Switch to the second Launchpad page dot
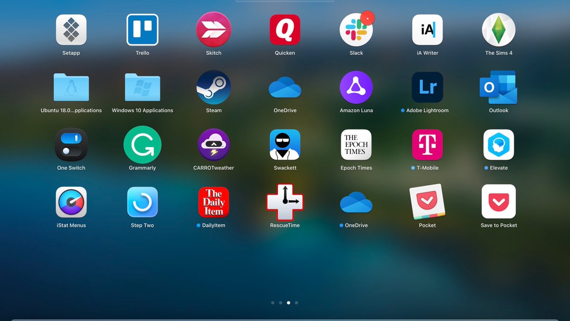Image resolution: width=570 pixels, height=321 pixels. point(281,302)
